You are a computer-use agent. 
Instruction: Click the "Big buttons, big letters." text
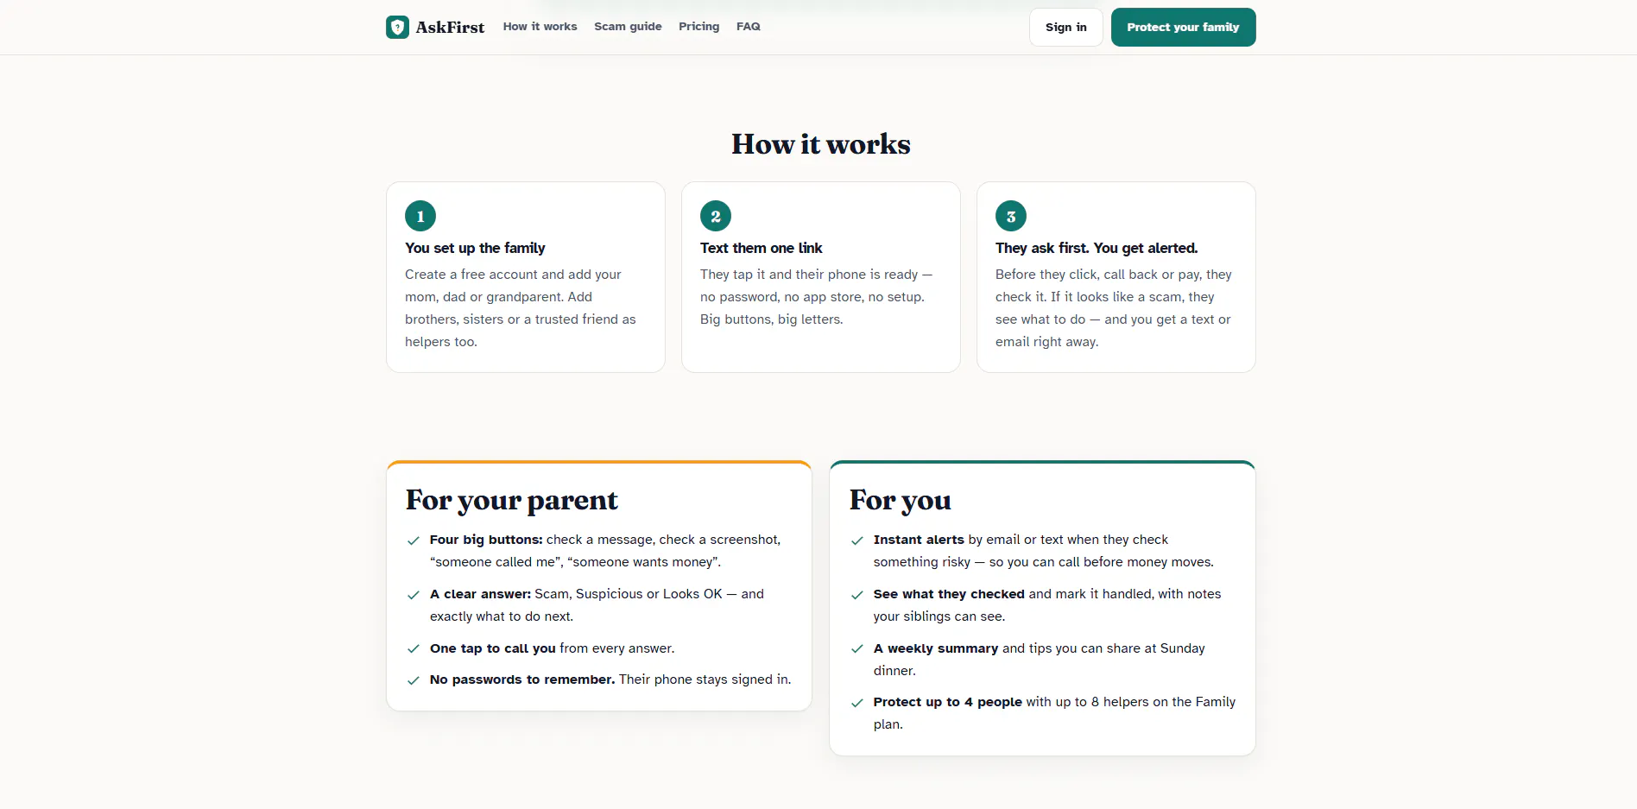pyautogui.click(x=772, y=319)
